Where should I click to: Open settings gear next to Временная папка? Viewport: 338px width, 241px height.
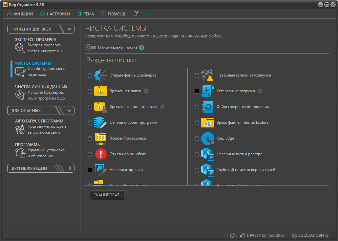146,91
